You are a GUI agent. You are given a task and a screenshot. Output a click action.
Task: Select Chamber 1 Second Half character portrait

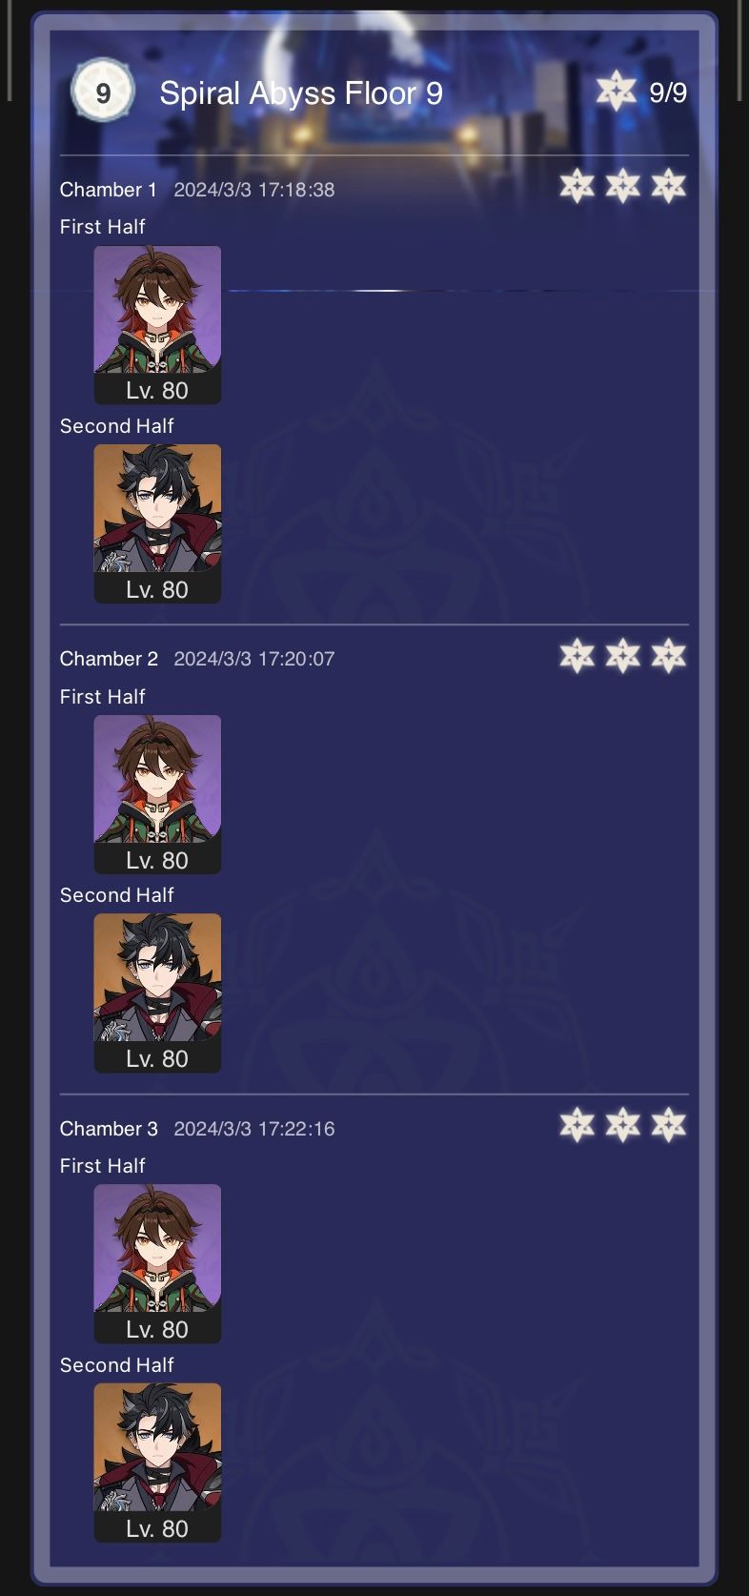click(157, 523)
